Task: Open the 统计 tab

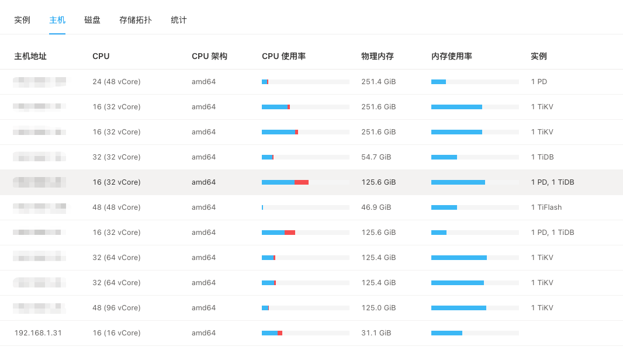Action: click(179, 20)
